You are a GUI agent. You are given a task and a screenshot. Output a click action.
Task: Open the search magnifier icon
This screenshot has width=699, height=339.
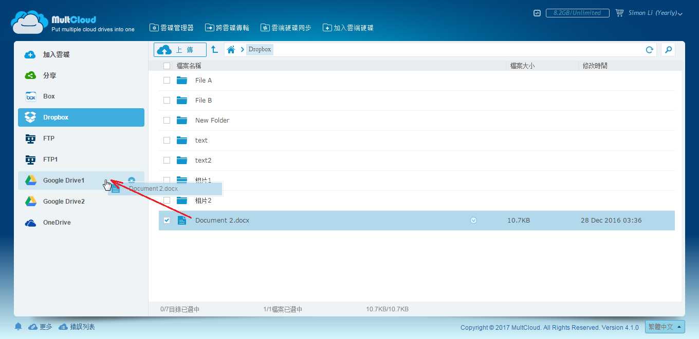coord(668,50)
